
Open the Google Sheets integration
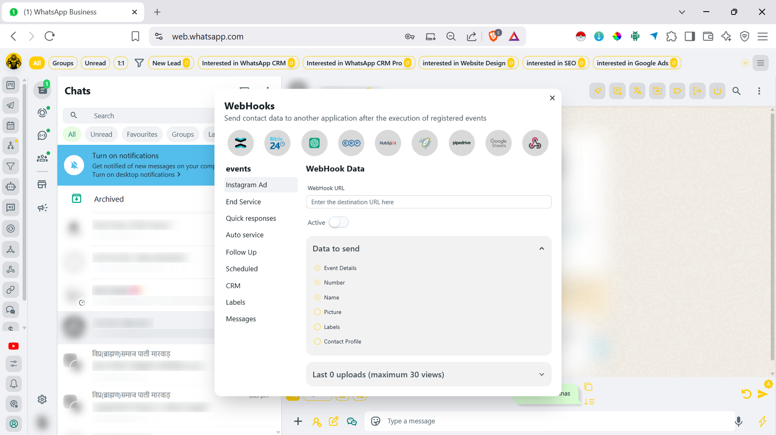498,143
